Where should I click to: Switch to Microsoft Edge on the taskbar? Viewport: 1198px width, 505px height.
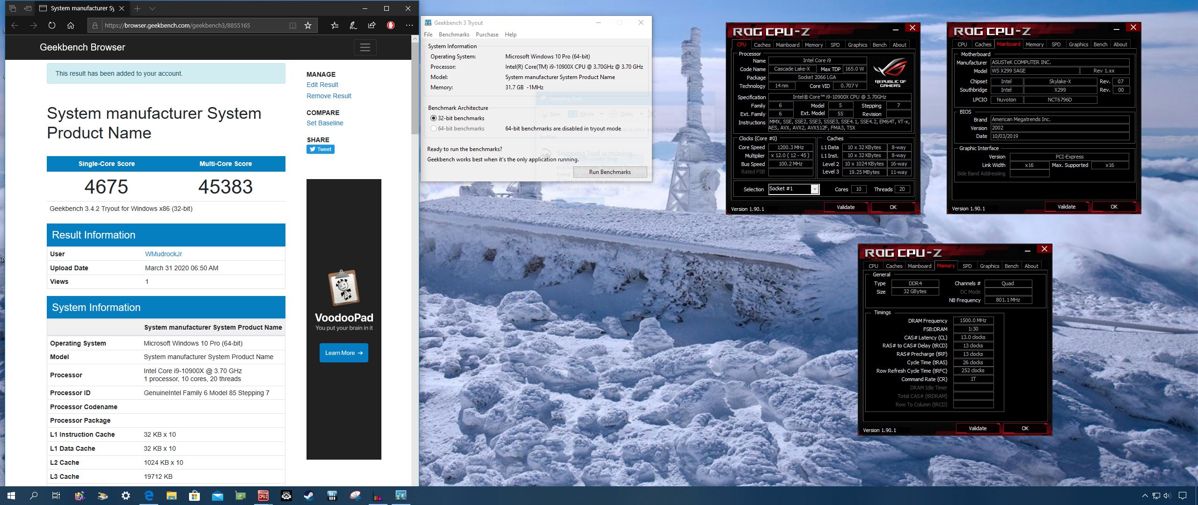[149, 496]
